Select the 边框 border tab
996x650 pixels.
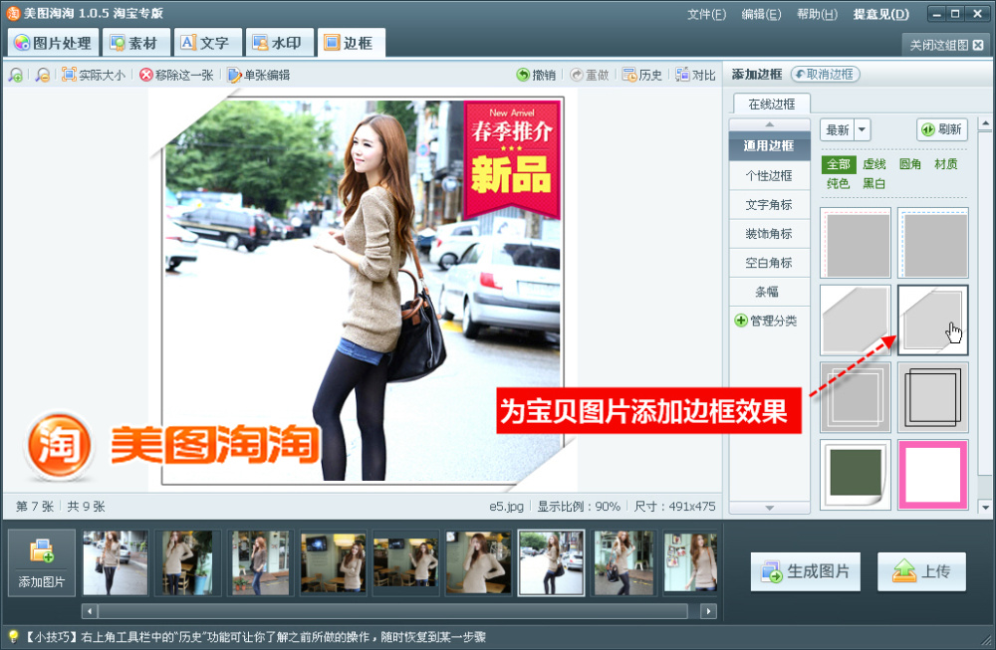point(350,43)
